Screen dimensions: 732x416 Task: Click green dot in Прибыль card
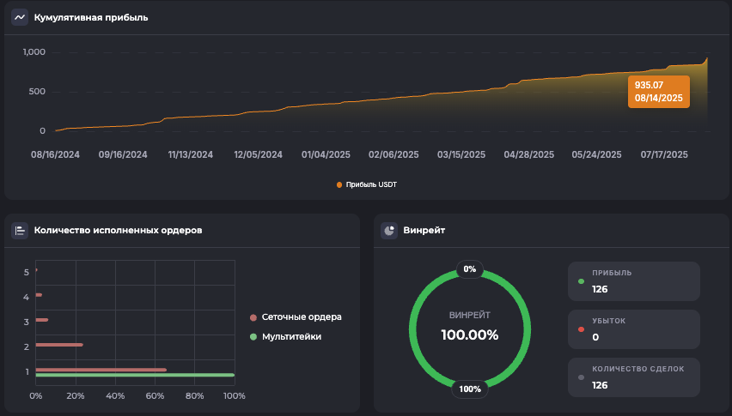click(582, 281)
